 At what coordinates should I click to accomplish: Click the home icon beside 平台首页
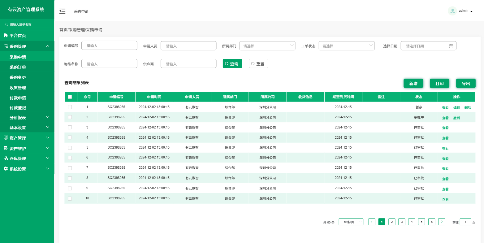coord(6,36)
